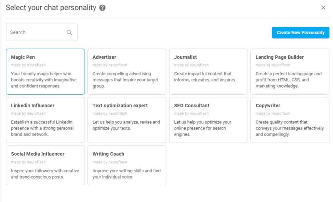333x202 pixels.
Task: Select the SEO Consultant personality
Action: (x=208, y=120)
